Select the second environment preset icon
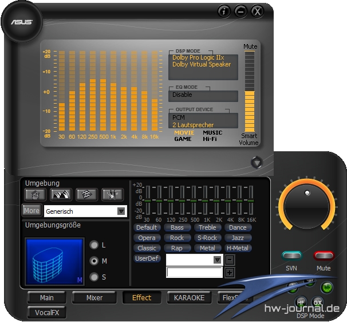This screenshot has height=322, width=347. click(x=61, y=195)
